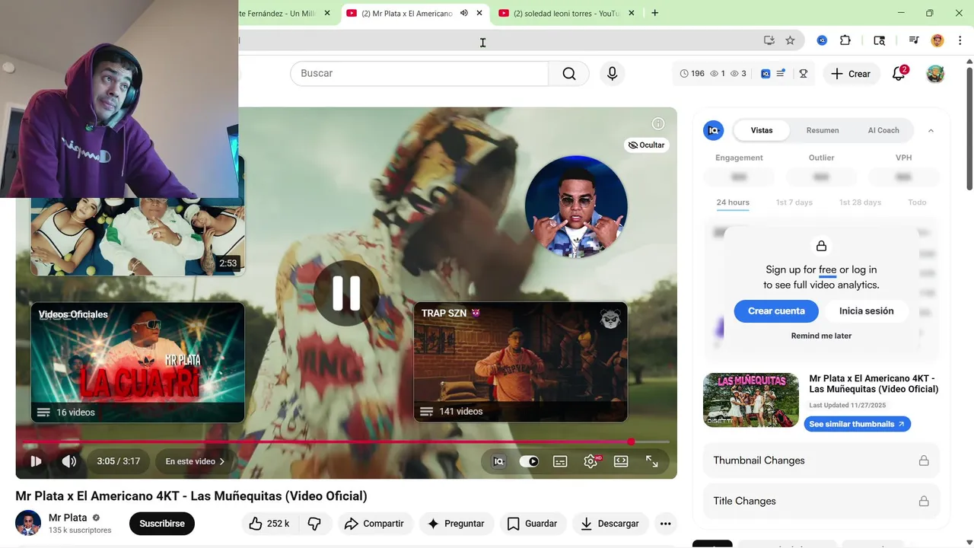Bookmark this page with star icon
974x548 pixels.
pyautogui.click(x=790, y=41)
